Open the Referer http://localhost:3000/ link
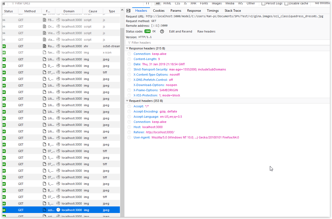Image resolution: width=332 pixels, height=219 pixels. [x=160, y=132]
